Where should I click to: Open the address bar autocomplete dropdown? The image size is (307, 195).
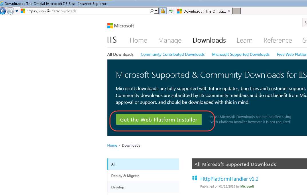[156, 11]
